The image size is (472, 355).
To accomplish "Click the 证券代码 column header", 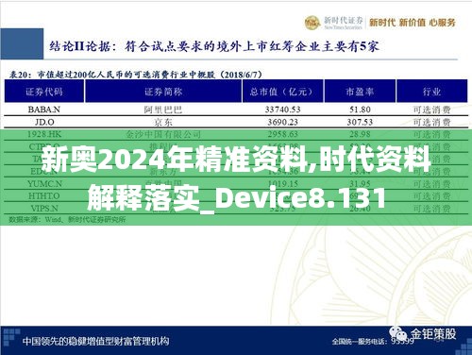I will pyautogui.click(x=44, y=92).
